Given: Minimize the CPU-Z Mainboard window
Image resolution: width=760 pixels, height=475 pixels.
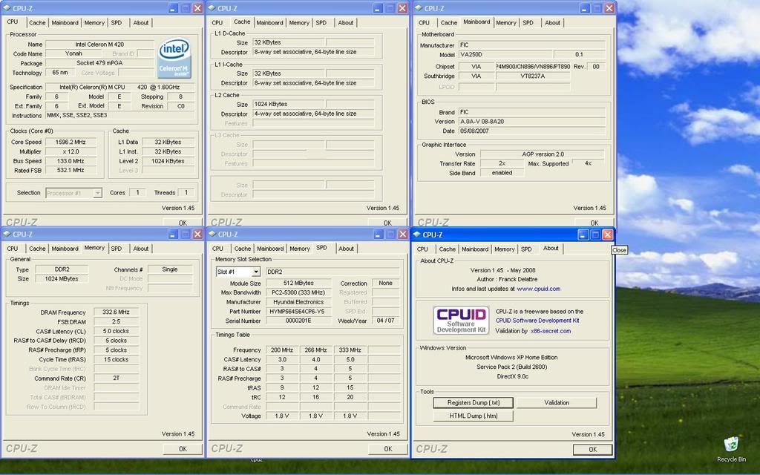Looking at the screenshot, I should [x=585, y=8].
